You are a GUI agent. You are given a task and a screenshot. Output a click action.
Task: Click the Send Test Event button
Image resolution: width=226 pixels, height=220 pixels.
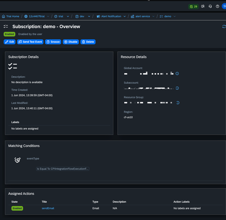tap(31, 42)
